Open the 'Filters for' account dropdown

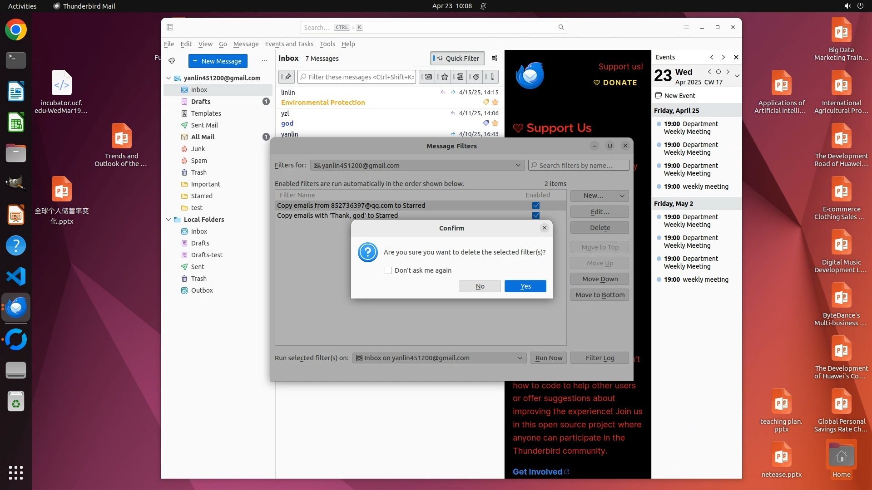417,166
